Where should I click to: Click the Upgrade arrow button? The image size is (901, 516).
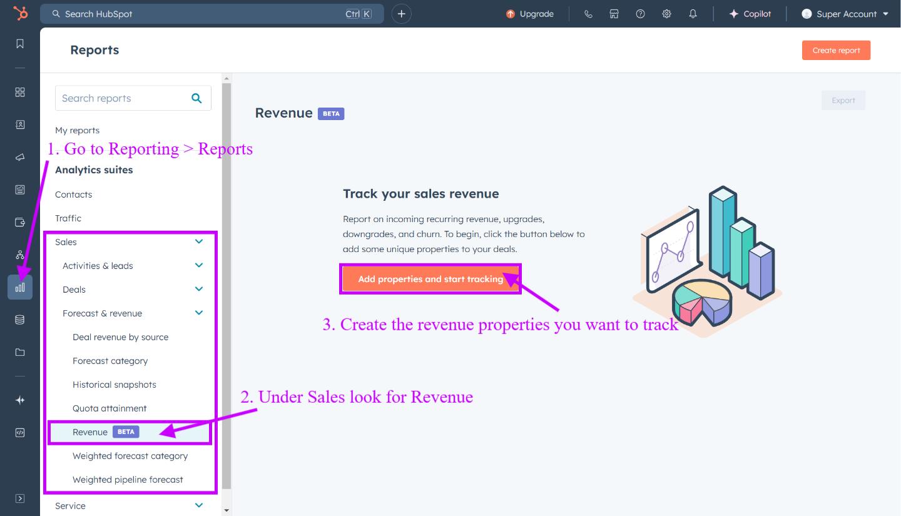tap(529, 14)
